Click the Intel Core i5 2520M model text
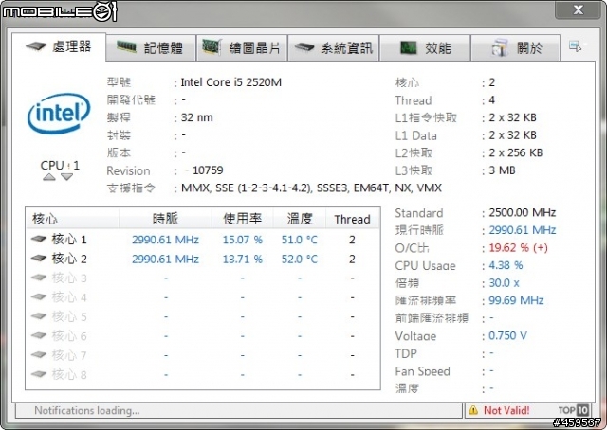 (231, 82)
